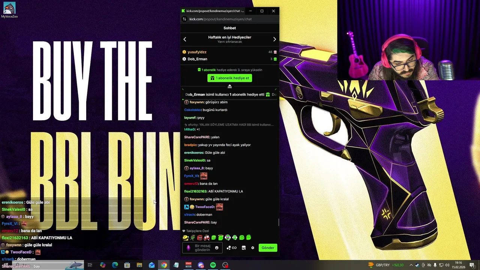Click username s1rach in chat popout

(189, 215)
